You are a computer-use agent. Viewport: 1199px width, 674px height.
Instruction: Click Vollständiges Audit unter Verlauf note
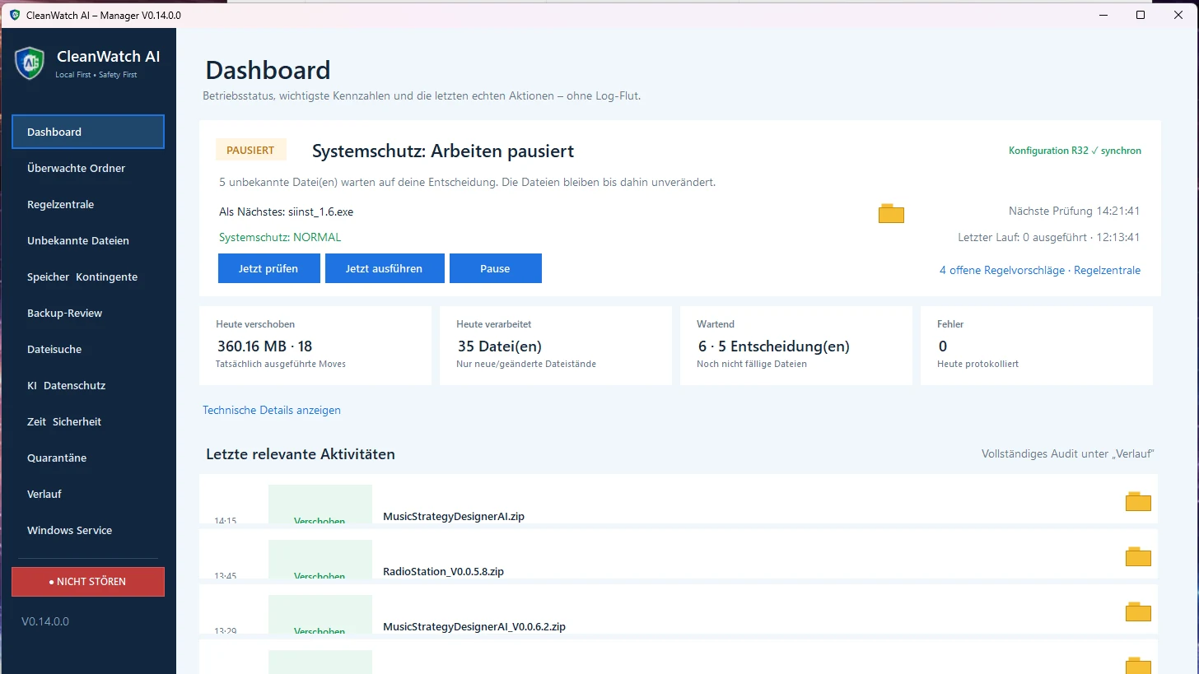tap(1070, 454)
